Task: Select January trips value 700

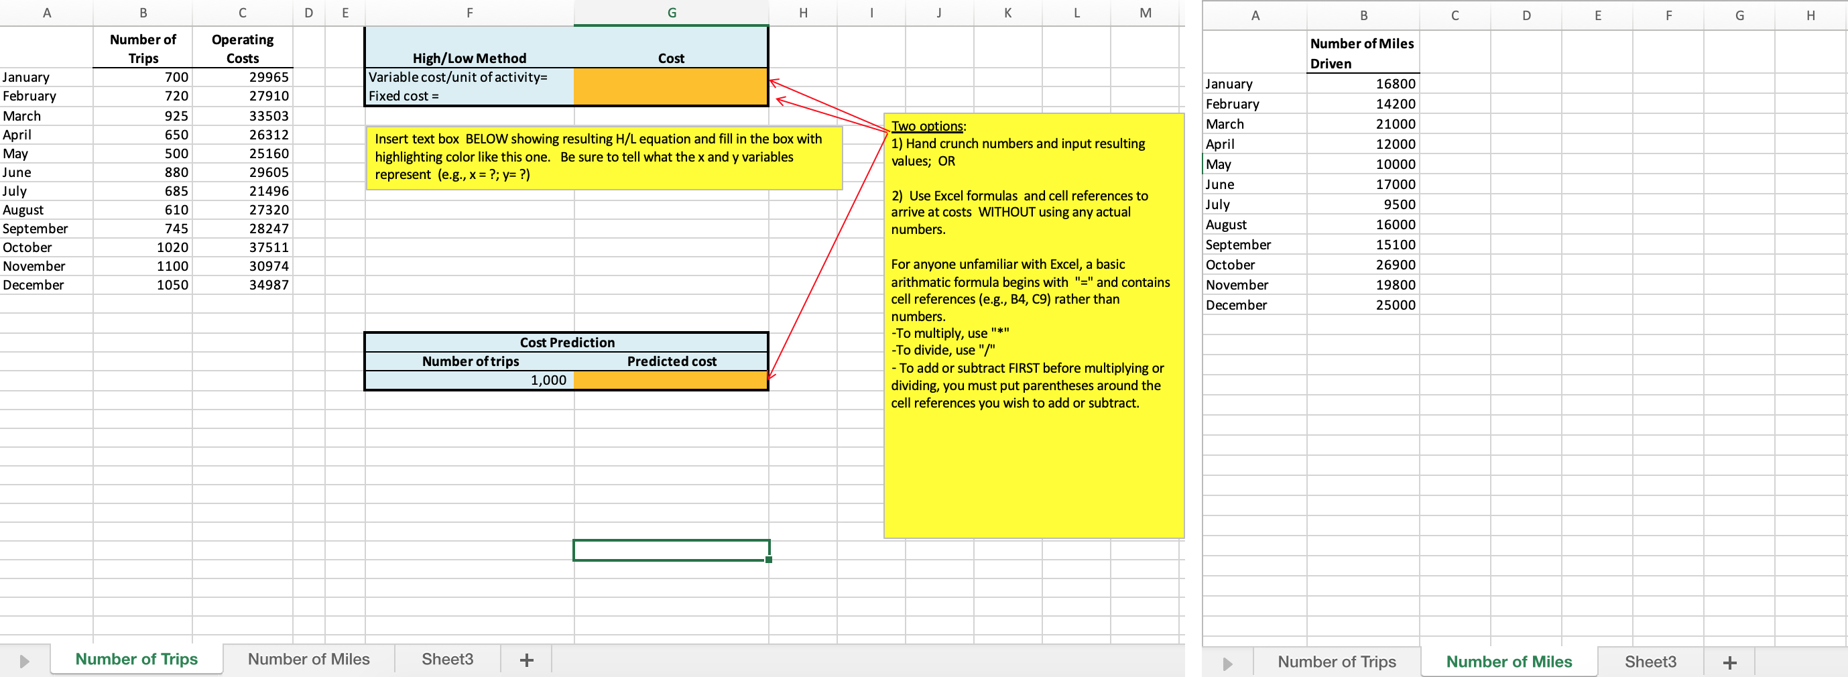Action: (143, 78)
